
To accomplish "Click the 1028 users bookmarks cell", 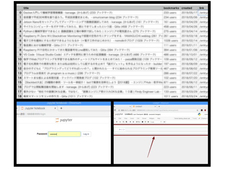I will click(171, 41).
